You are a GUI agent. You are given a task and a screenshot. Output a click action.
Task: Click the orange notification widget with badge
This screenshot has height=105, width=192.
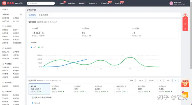[x=185, y=95]
